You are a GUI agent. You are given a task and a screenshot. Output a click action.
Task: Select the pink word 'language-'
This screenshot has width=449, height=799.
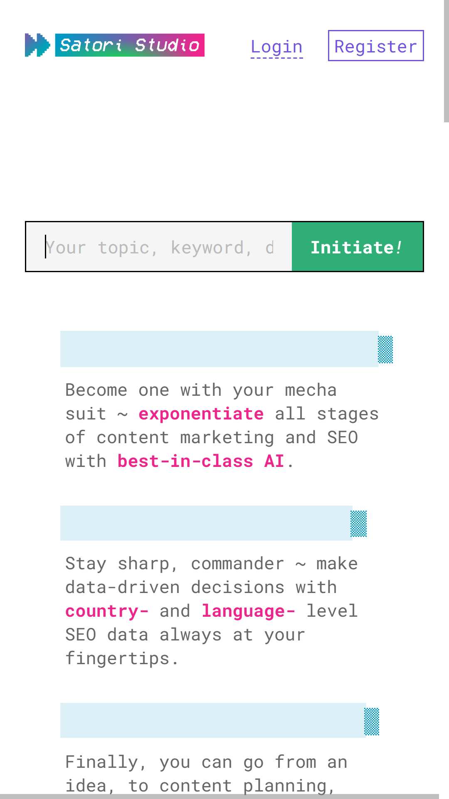248,611
